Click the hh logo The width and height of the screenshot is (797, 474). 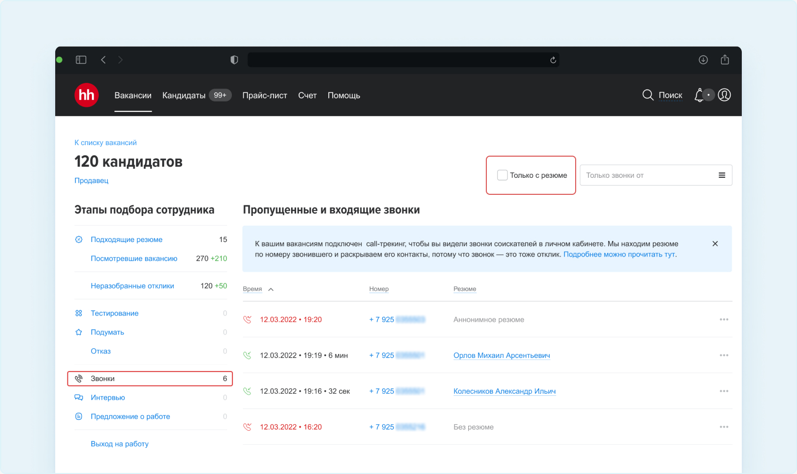tap(86, 95)
